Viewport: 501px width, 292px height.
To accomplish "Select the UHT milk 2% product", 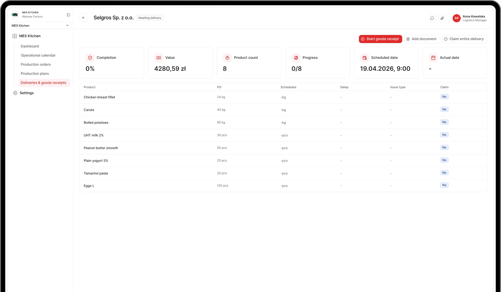I will (94, 135).
